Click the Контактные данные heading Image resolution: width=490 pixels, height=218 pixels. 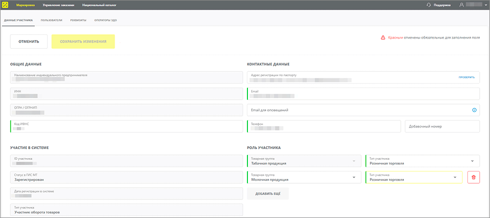(268, 64)
